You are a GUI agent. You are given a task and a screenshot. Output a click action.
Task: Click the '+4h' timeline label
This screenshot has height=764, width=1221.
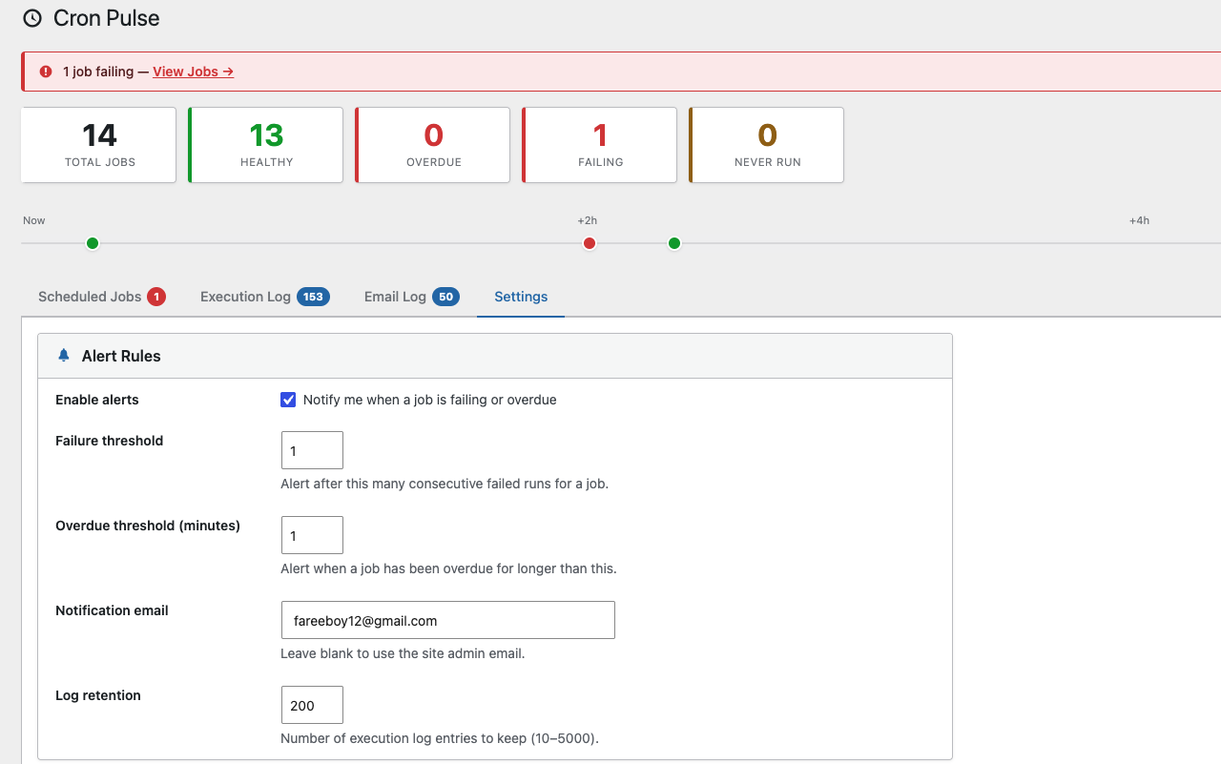(x=1139, y=220)
